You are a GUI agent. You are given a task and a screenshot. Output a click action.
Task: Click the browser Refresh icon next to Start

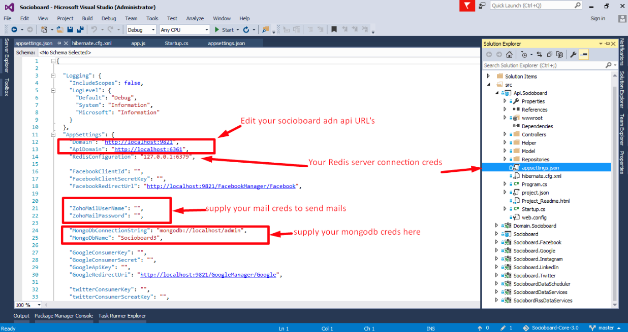tap(246, 29)
